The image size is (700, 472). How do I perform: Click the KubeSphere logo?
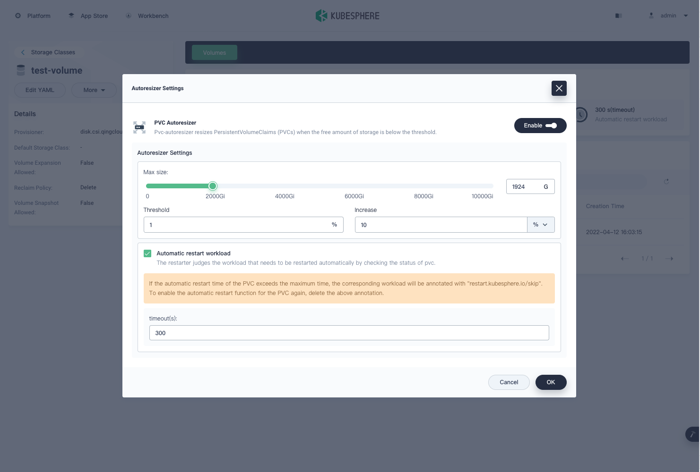click(347, 16)
